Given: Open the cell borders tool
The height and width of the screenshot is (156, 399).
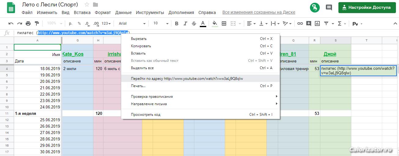Looking at the screenshot, I should (x=224, y=23).
